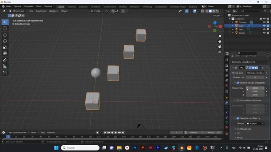Open the Render properties tab
The height and width of the screenshot is (152, 271).
[227, 66]
